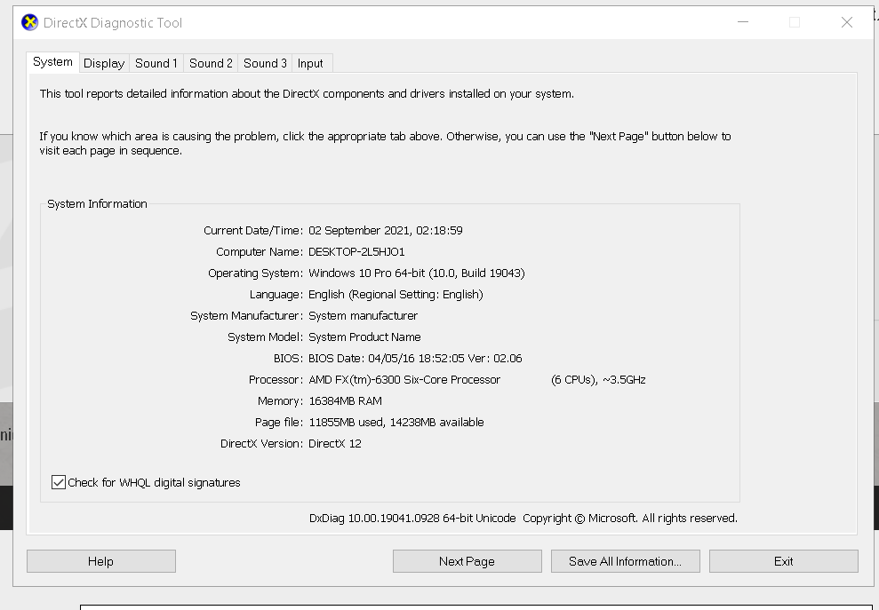Click the Page file label
Screen dimensions: 879x610
278,422
